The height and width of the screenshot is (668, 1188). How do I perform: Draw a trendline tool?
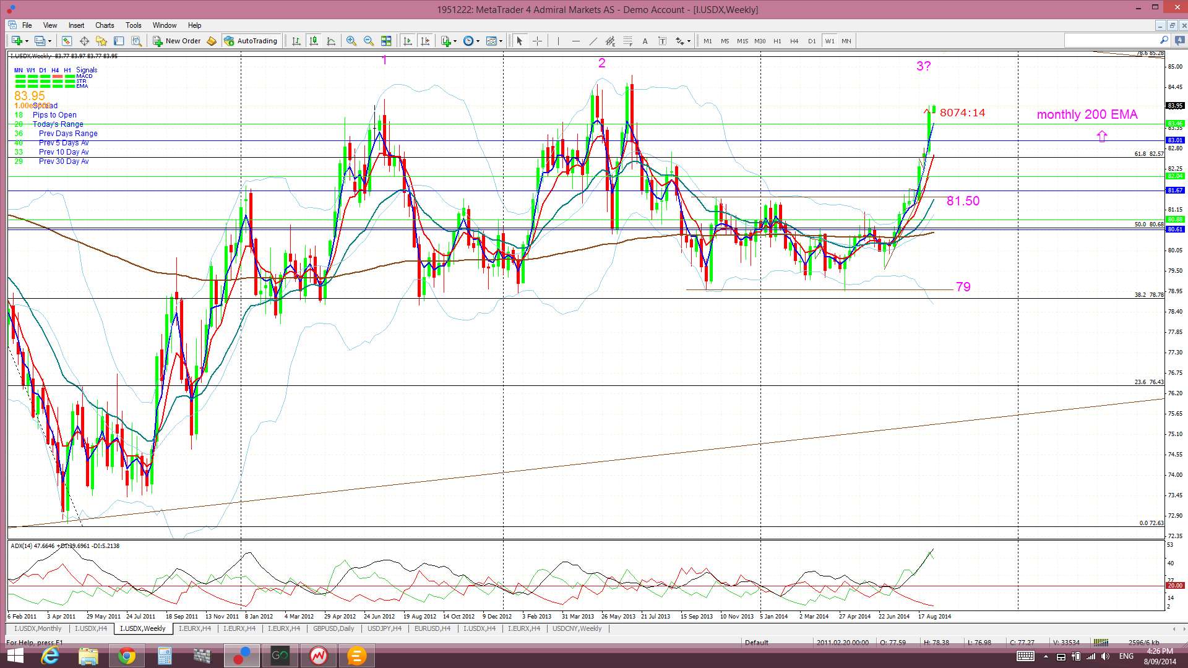[593, 41]
